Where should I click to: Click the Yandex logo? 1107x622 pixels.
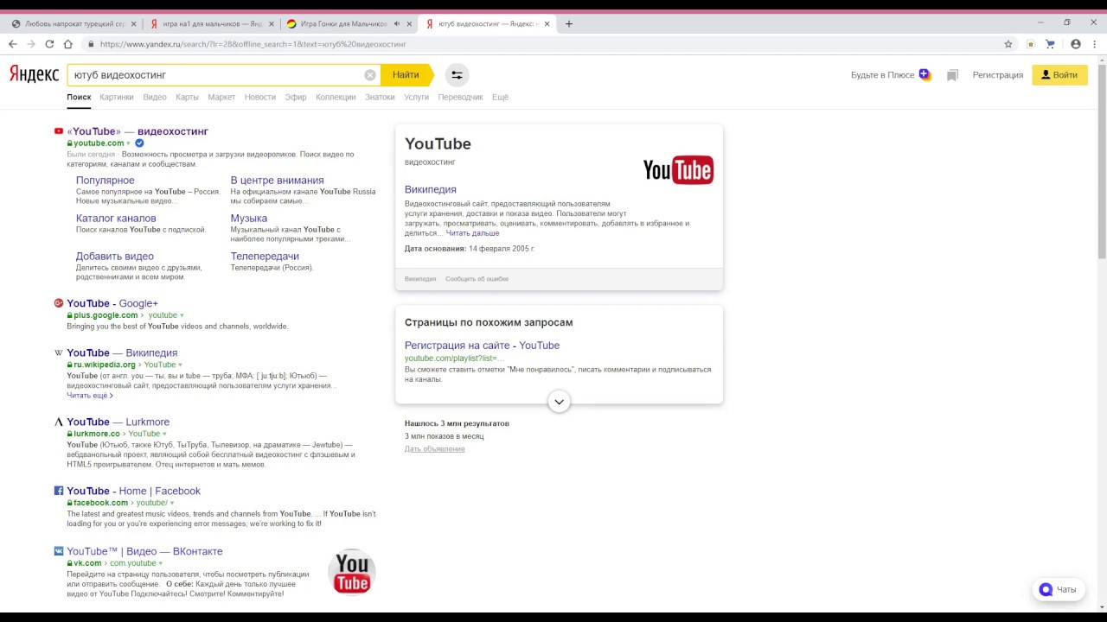click(35, 75)
